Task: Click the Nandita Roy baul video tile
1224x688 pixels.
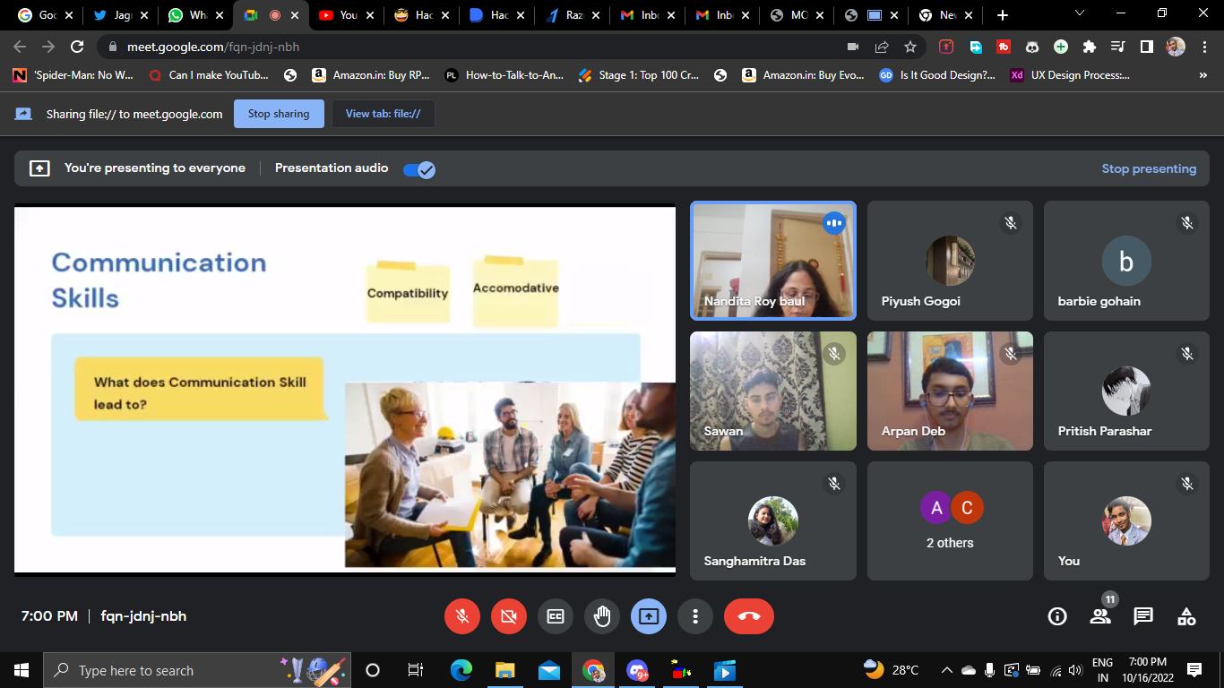Action: [x=772, y=261]
